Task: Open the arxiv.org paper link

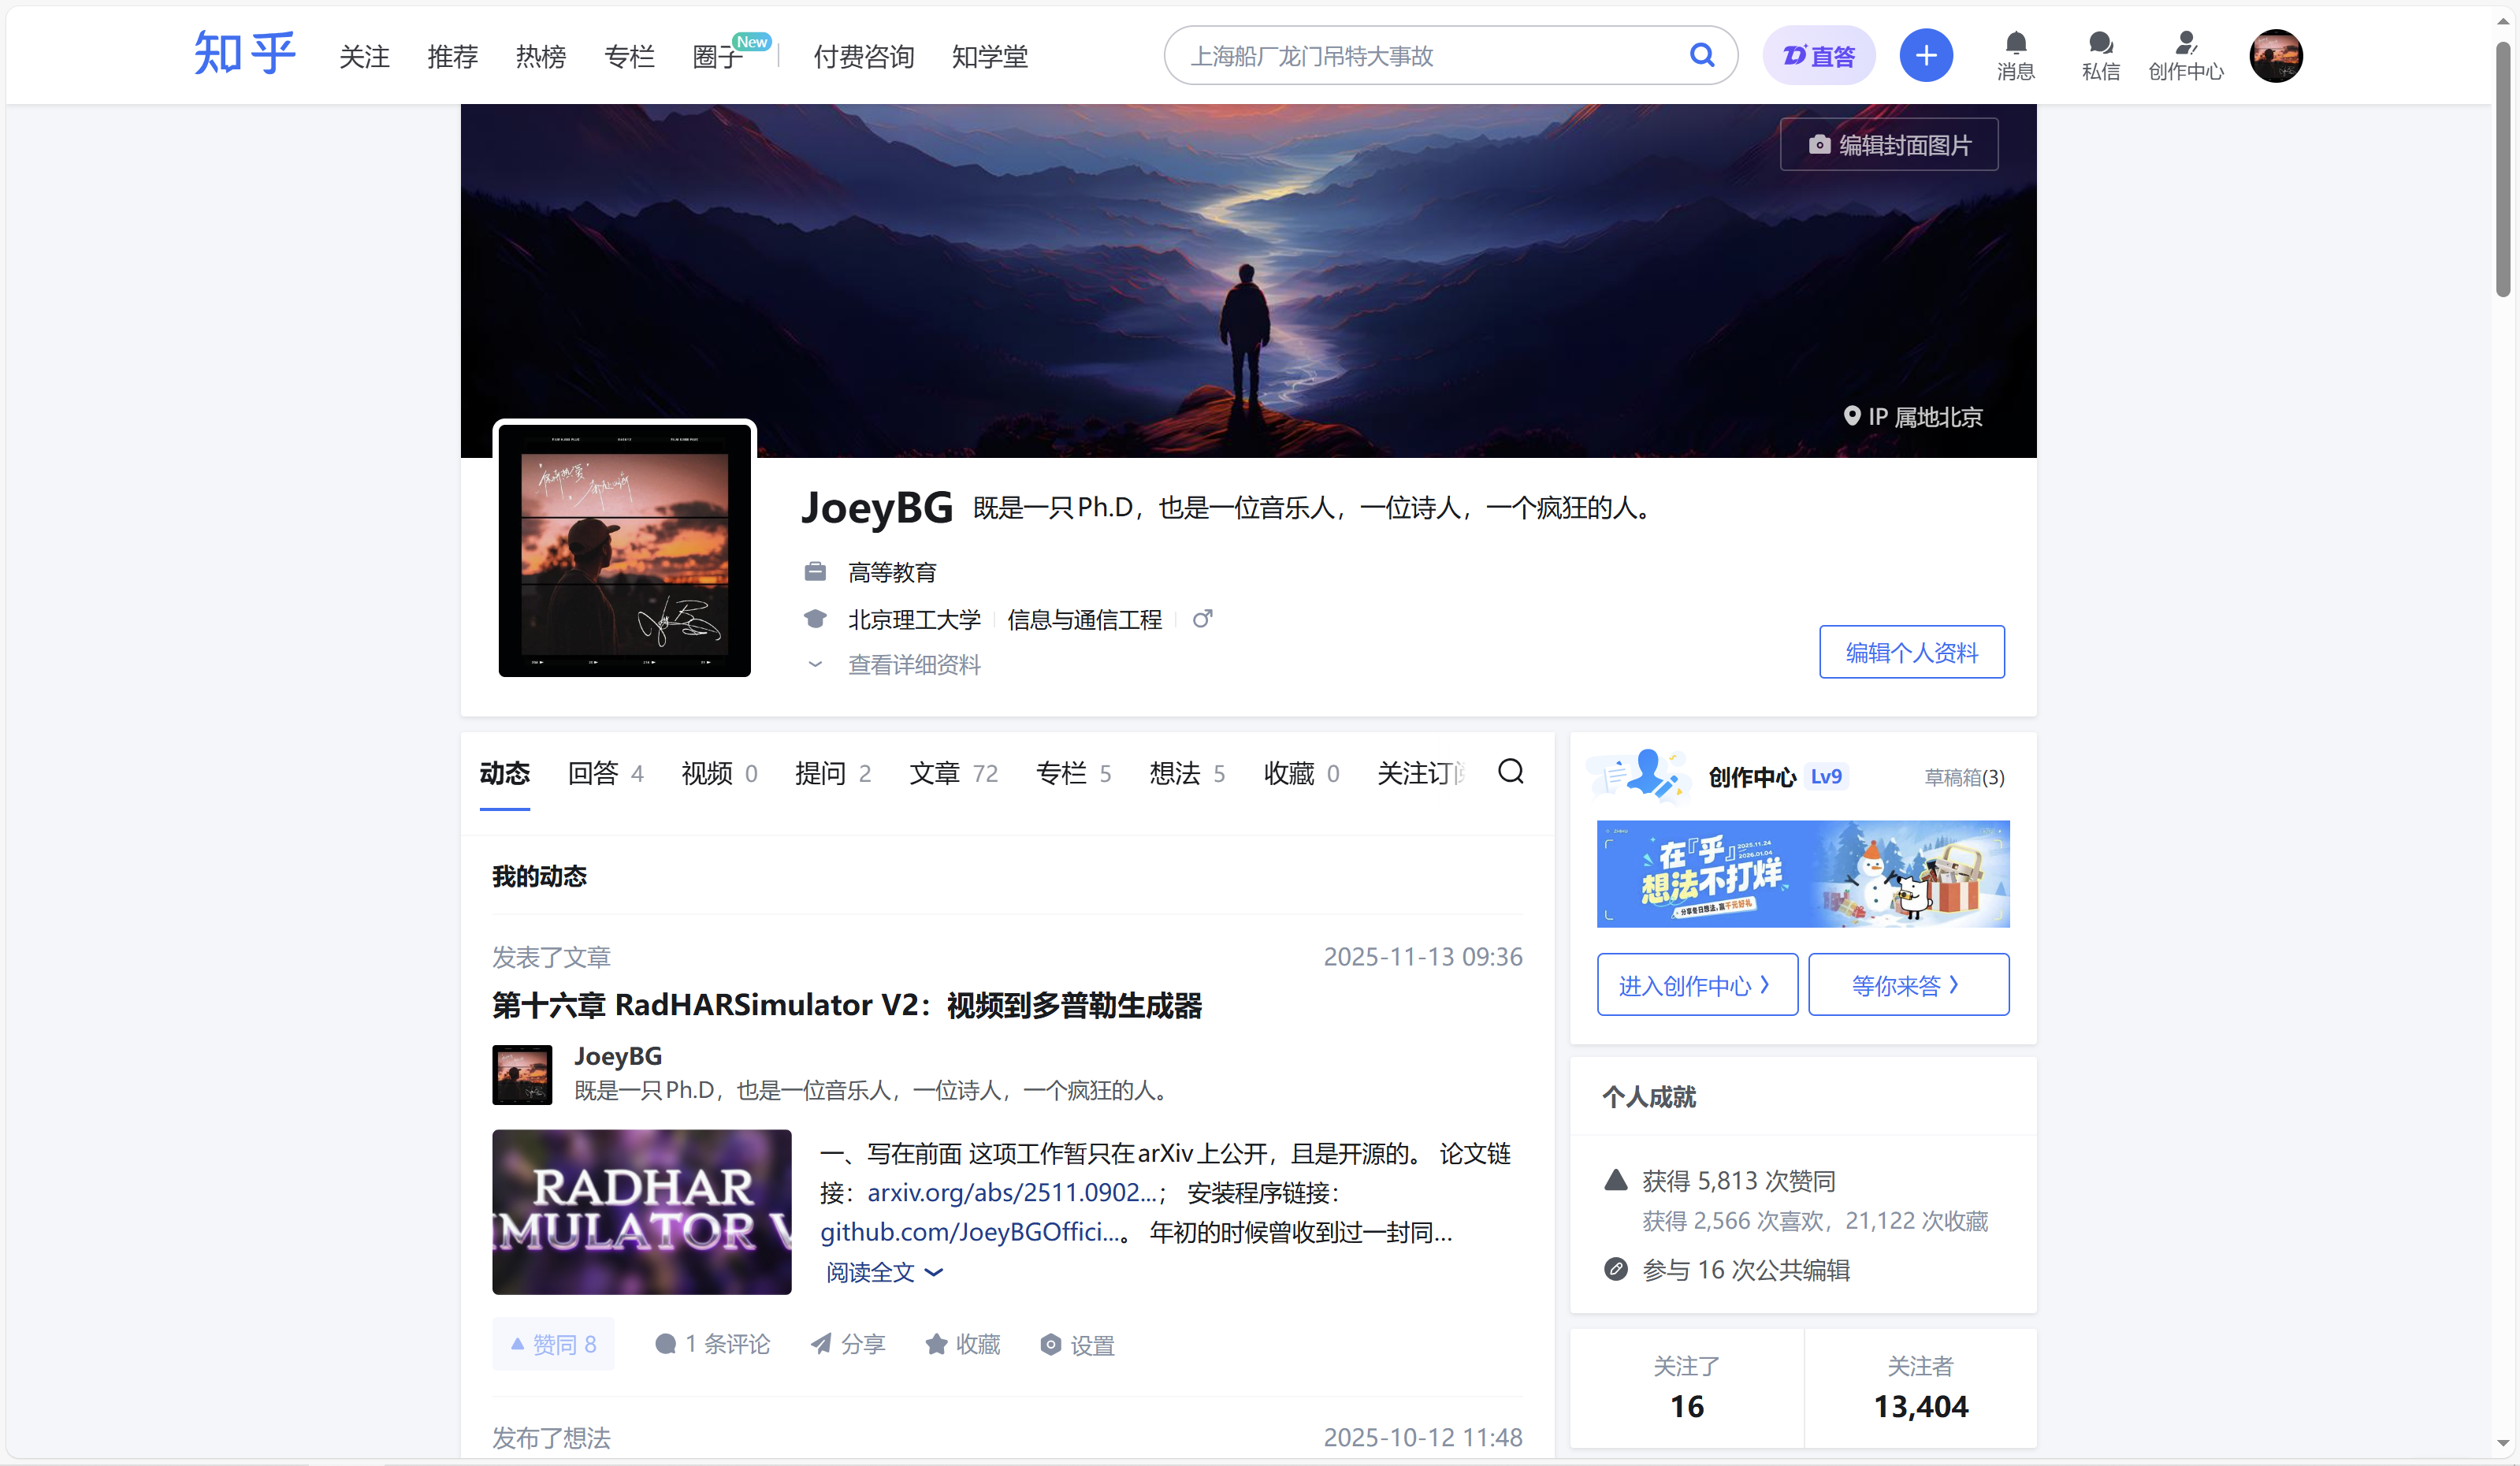Action: point(1012,1192)
